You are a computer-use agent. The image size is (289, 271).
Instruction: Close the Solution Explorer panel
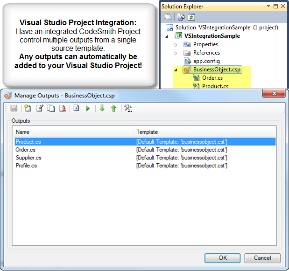pos(283,6)
